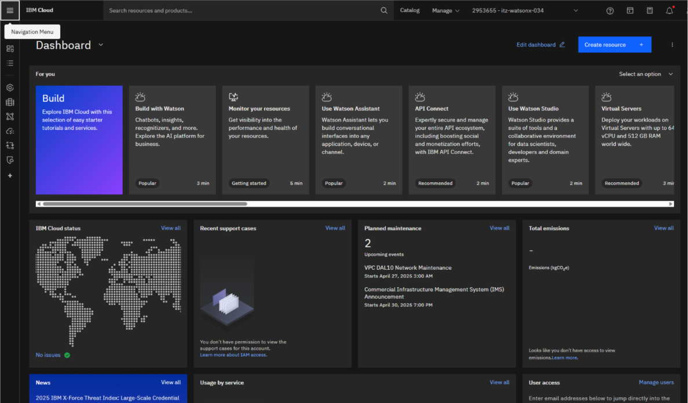Expand the Dashboard title dropdown chevron
Viewport: 688px width, 403px height.
(101, 45)
